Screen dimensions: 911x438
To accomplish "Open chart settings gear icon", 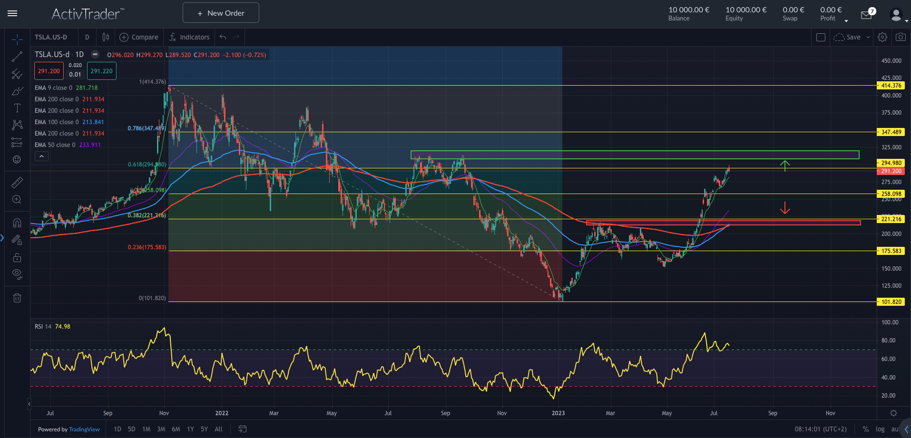I will [882, 37].
